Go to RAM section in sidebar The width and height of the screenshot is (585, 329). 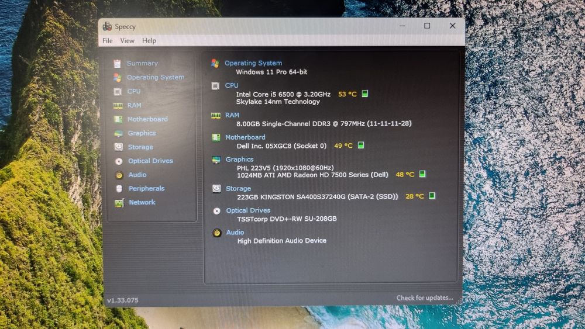[x=135, y=105]
